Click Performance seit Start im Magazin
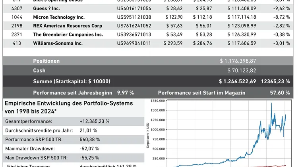The width and height of the screenshot is (298, 167). point(201,93)
